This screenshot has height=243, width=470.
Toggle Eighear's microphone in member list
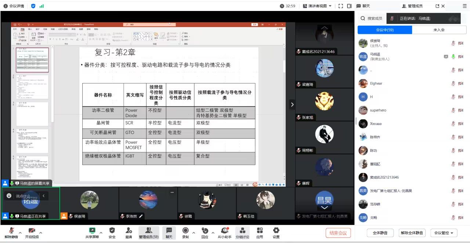453,83
